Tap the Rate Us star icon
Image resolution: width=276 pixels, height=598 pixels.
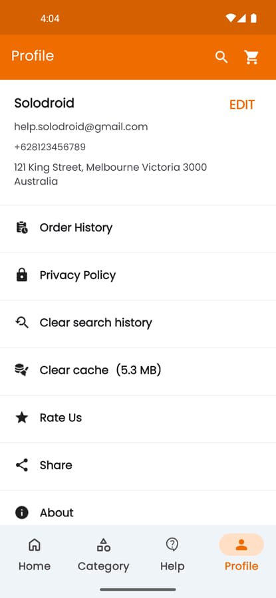(x=22, y=418)
